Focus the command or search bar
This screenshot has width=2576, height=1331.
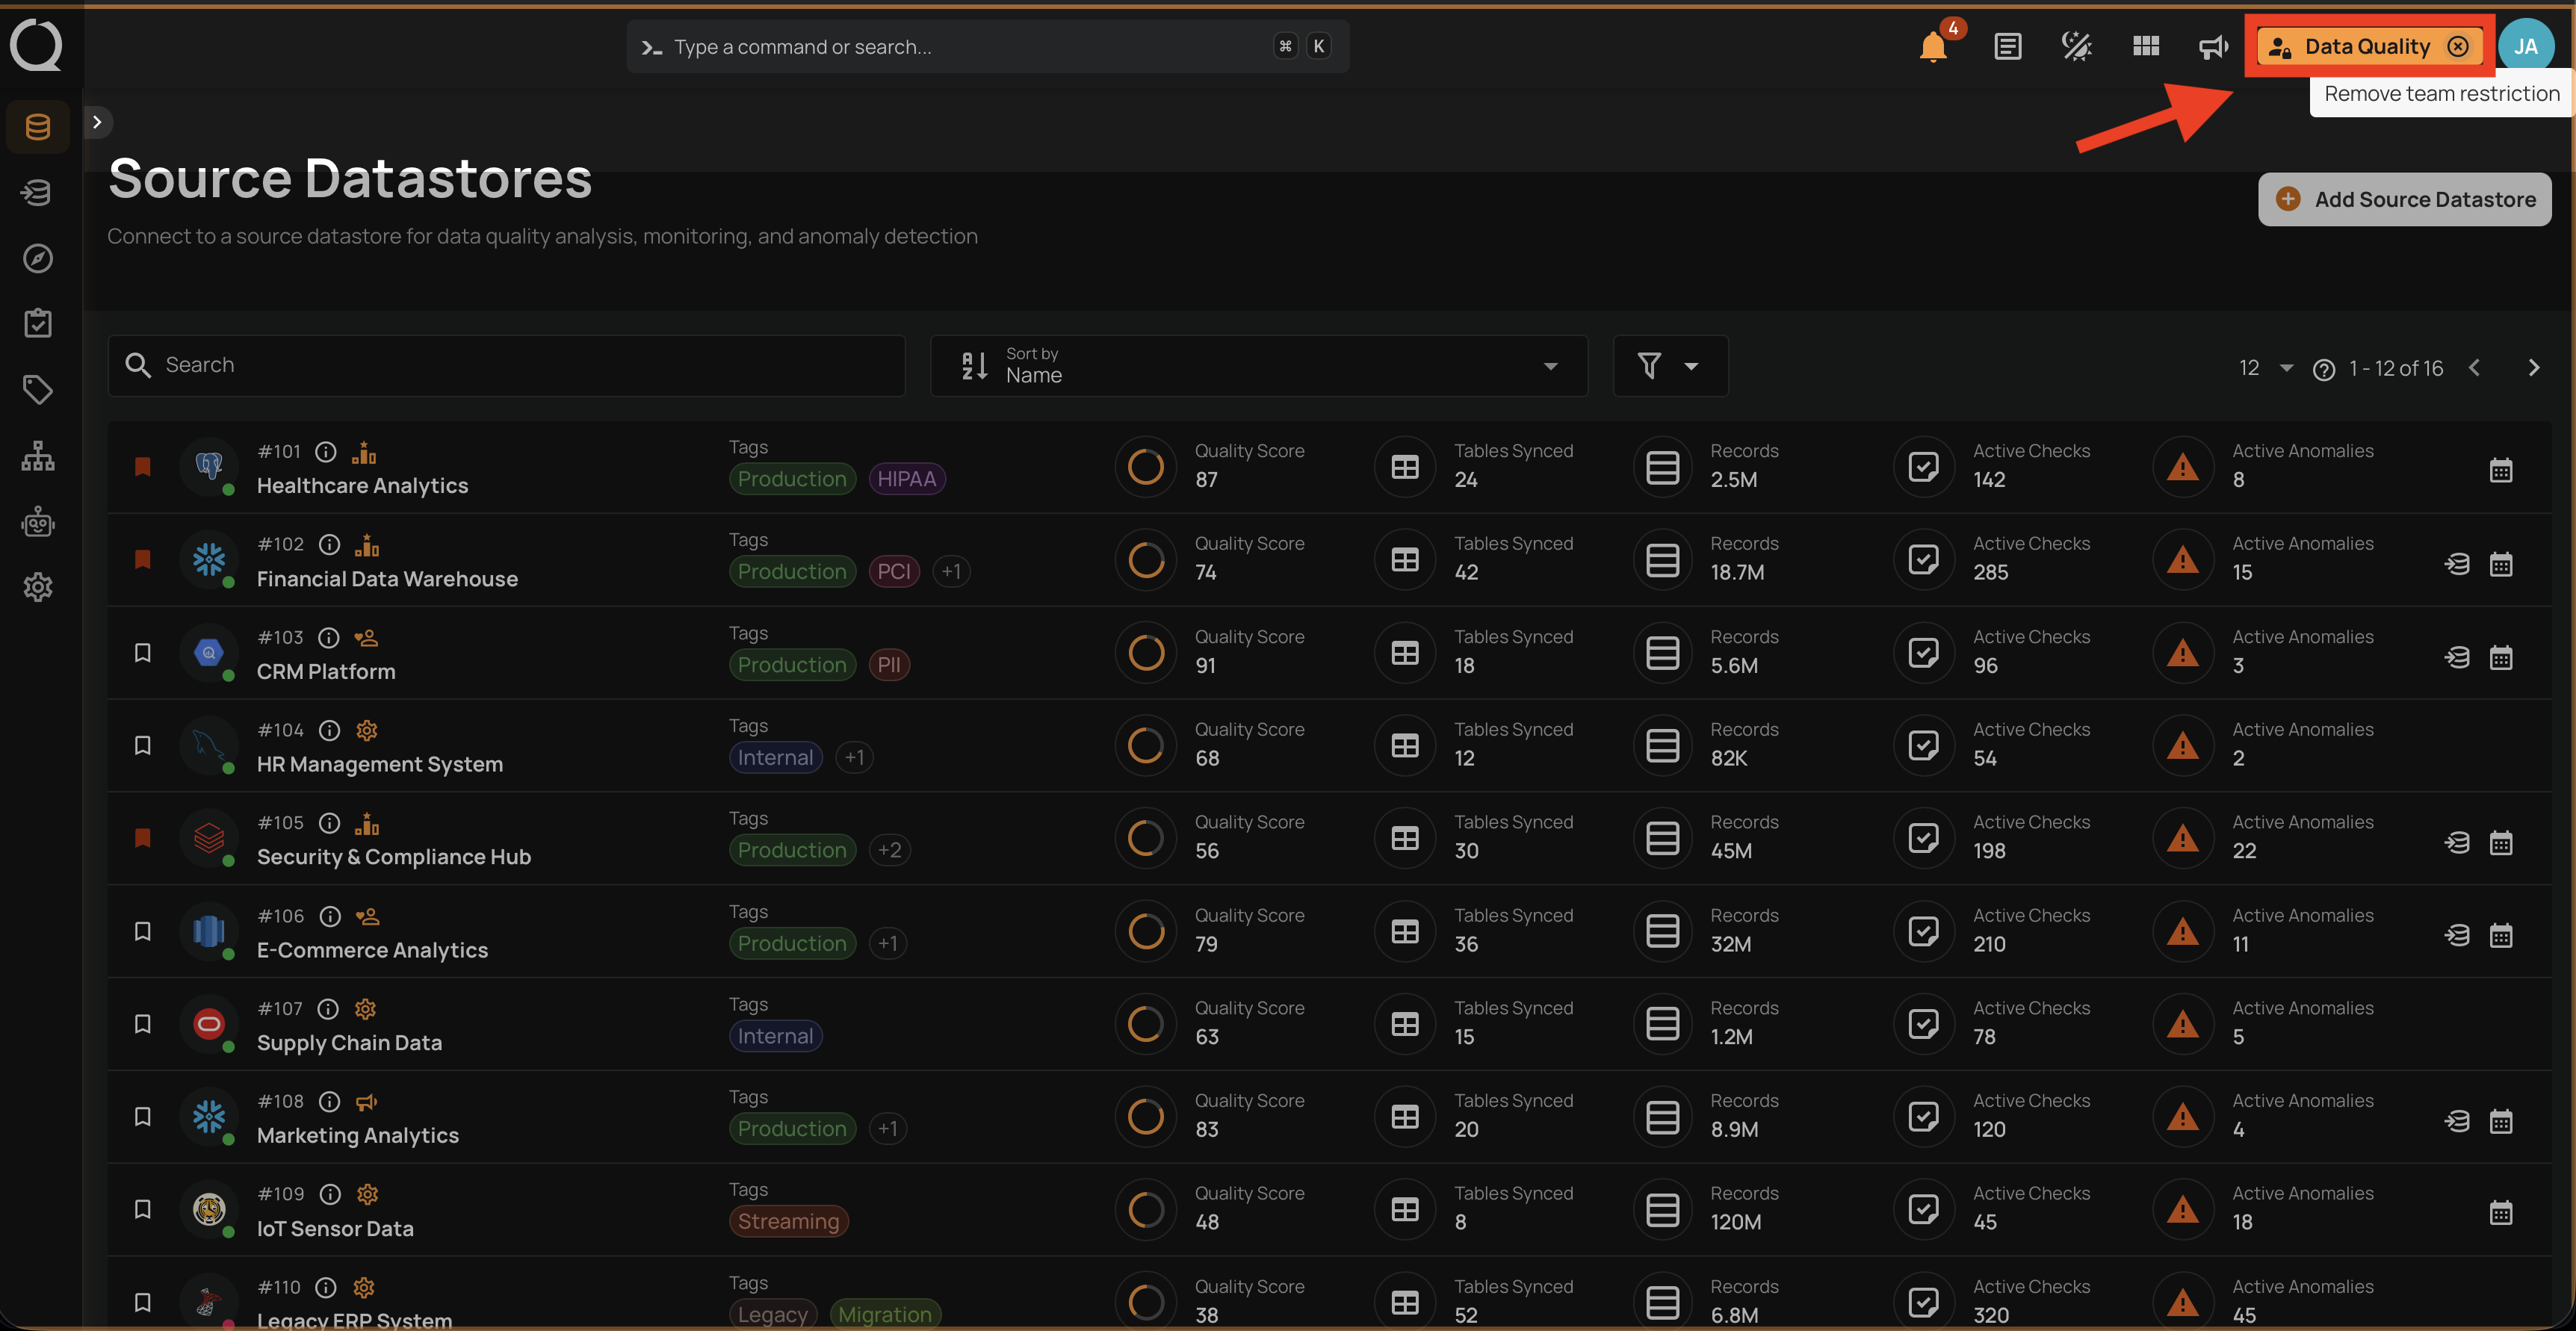(987, 47)
